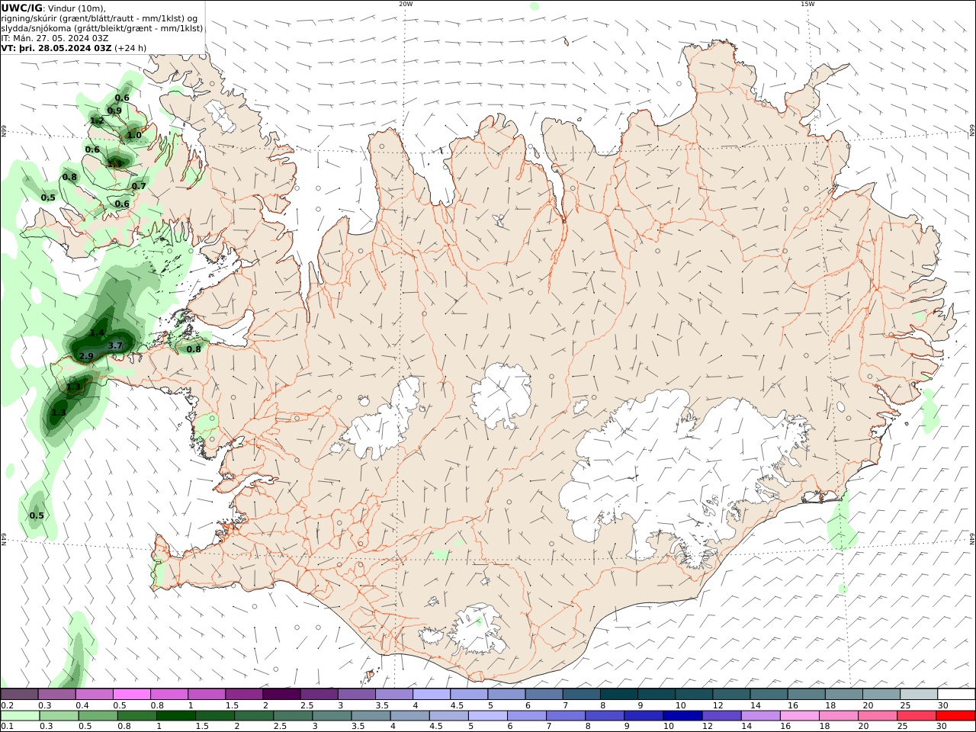
Task: Click the 0.7 precipitation value
Action: [139, 186]
